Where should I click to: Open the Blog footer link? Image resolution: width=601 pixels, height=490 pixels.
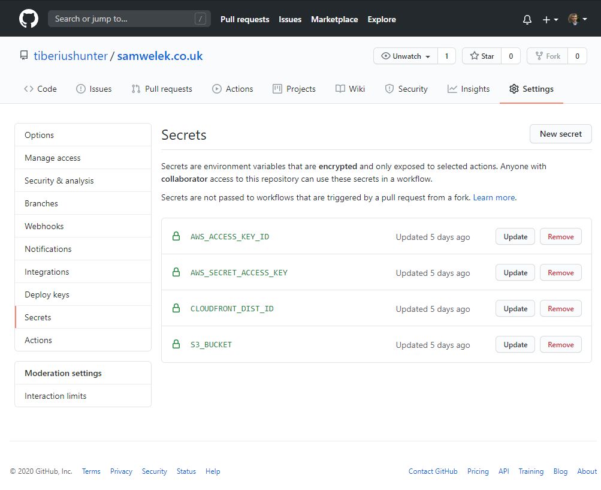pyautogui.click(x=560, y=471)
